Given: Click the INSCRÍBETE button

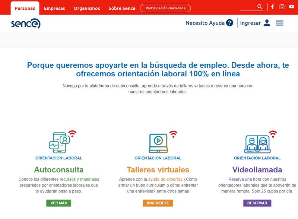Looking at the screenshot, I should coord(158,203).
